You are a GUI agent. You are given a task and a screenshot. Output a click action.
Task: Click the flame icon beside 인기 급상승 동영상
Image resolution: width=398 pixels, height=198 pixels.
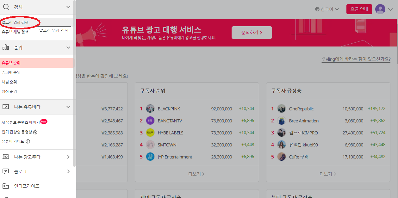click(35, 132)
